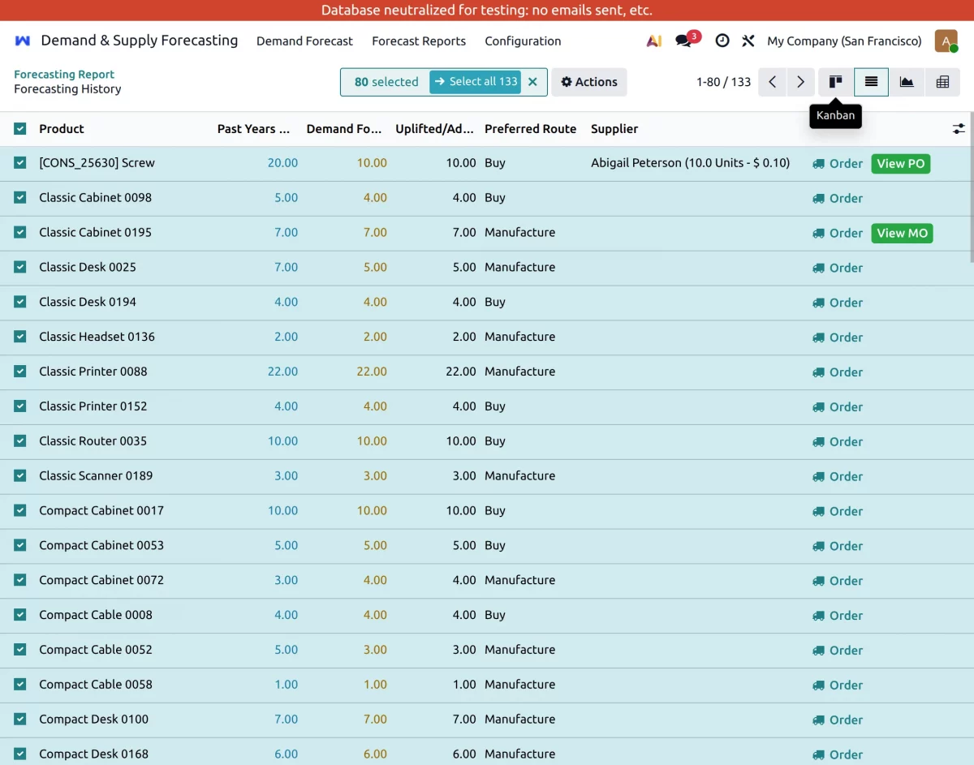Switch to Graph view
The height and width of the screenshot is (765, 974).
907,82
